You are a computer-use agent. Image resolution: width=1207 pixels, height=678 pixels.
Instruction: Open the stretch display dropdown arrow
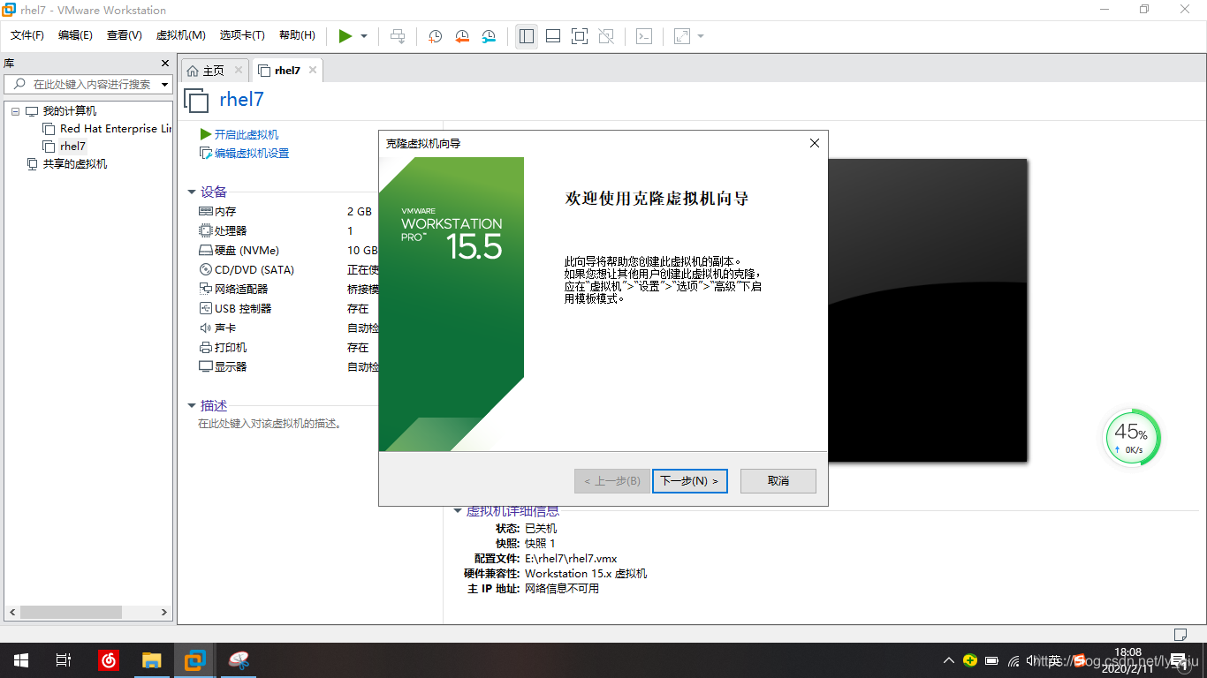[701, 36]
